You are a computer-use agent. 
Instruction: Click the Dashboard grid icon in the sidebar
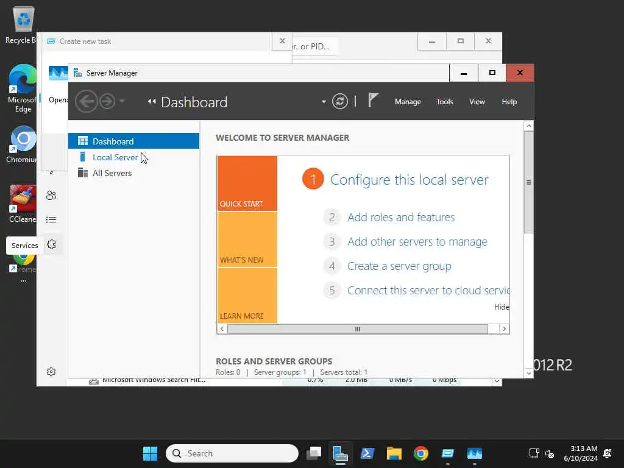point(83,141)
